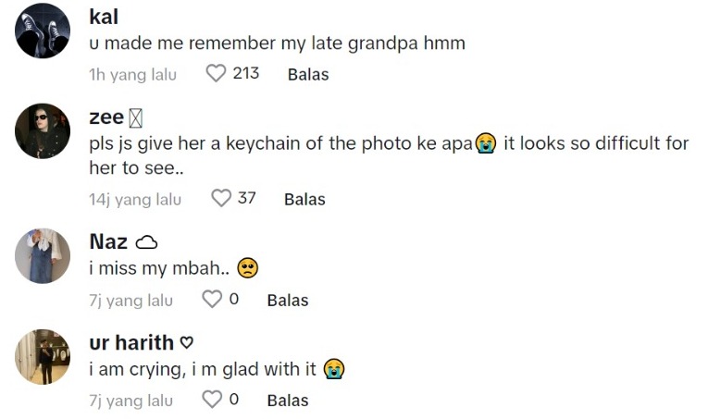Open the ur harith username link
This screenshot has width=708, height=419.
tap(132, 343)
